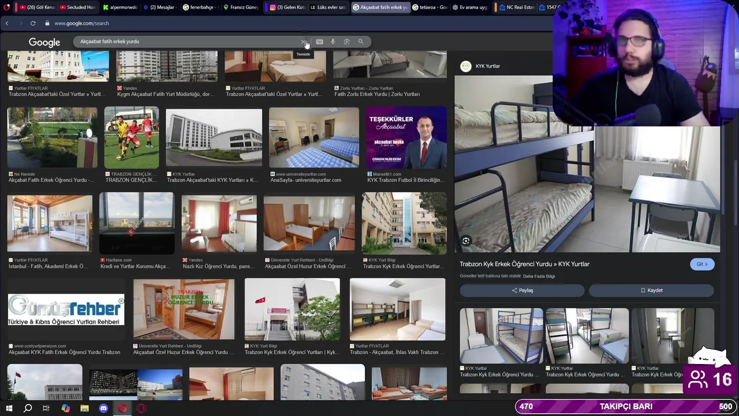739x416 pixels.
Task: Open the 'Ne Nerede' garden image result
Action: [x=52, y=138]
